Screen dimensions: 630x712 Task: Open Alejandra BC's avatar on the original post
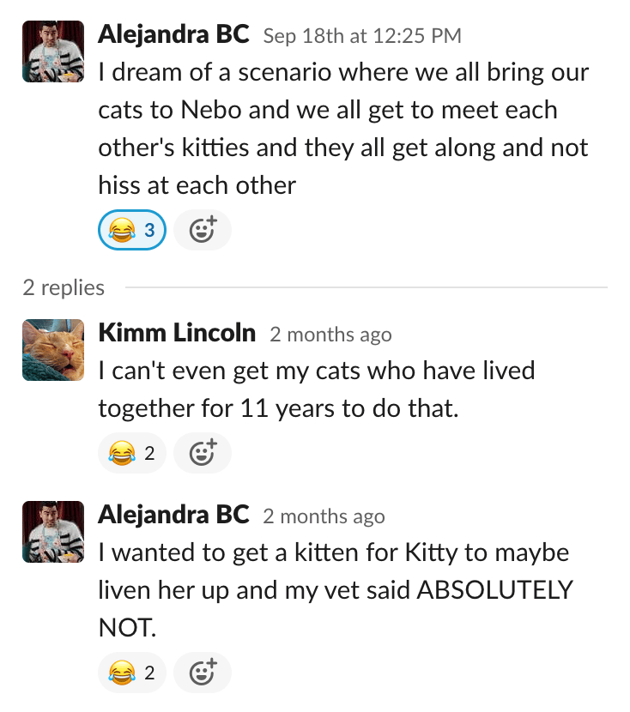click(53, 51)
